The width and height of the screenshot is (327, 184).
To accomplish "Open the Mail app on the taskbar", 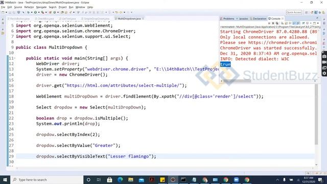I will (x=142, y=179).
